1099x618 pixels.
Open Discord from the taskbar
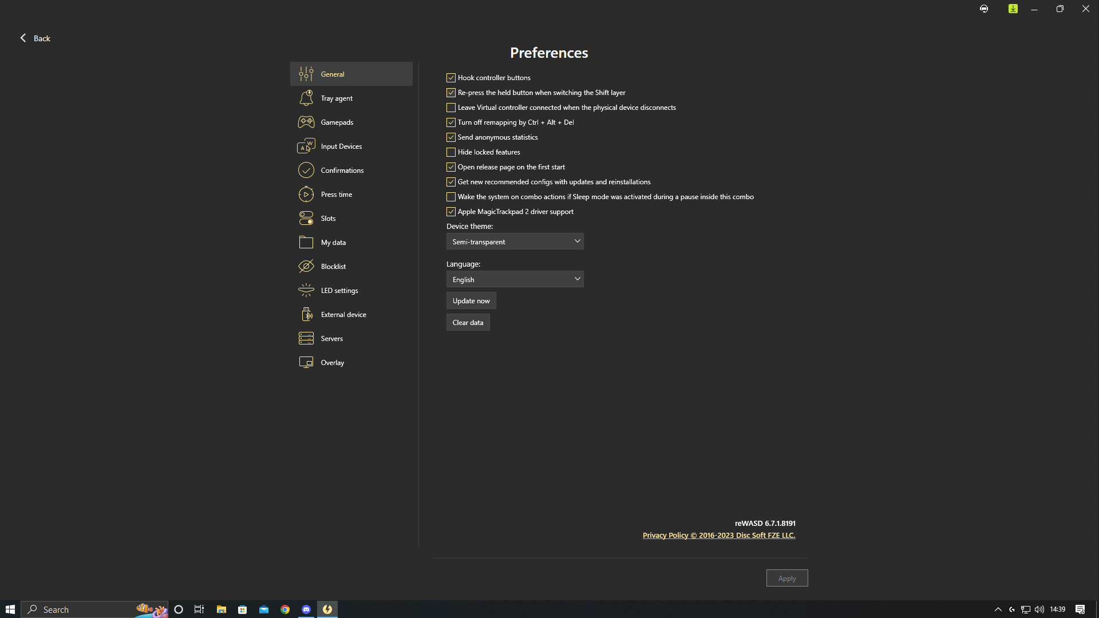[306, 609]
